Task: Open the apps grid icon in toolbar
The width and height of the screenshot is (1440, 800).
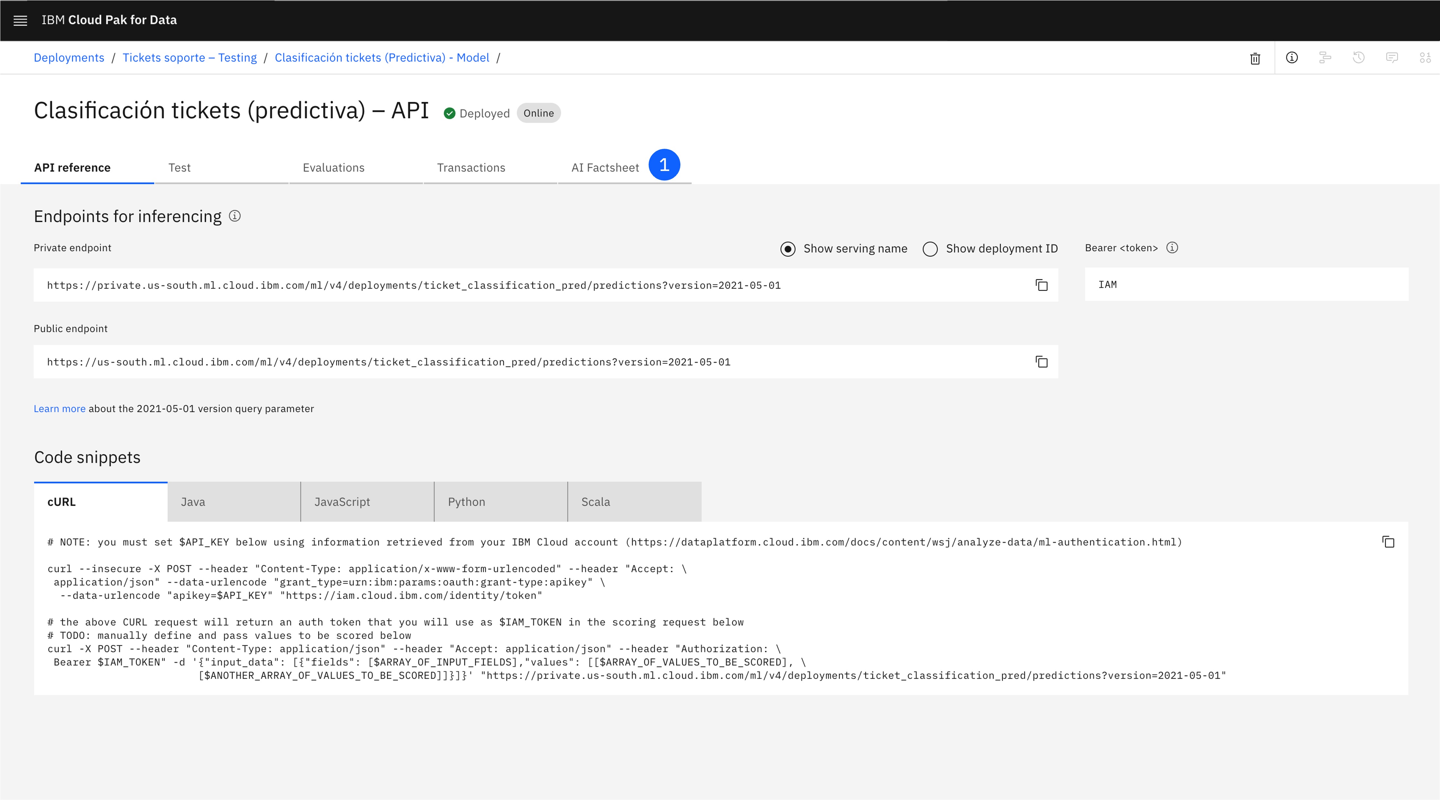Action: click(x=1425, y=58)
